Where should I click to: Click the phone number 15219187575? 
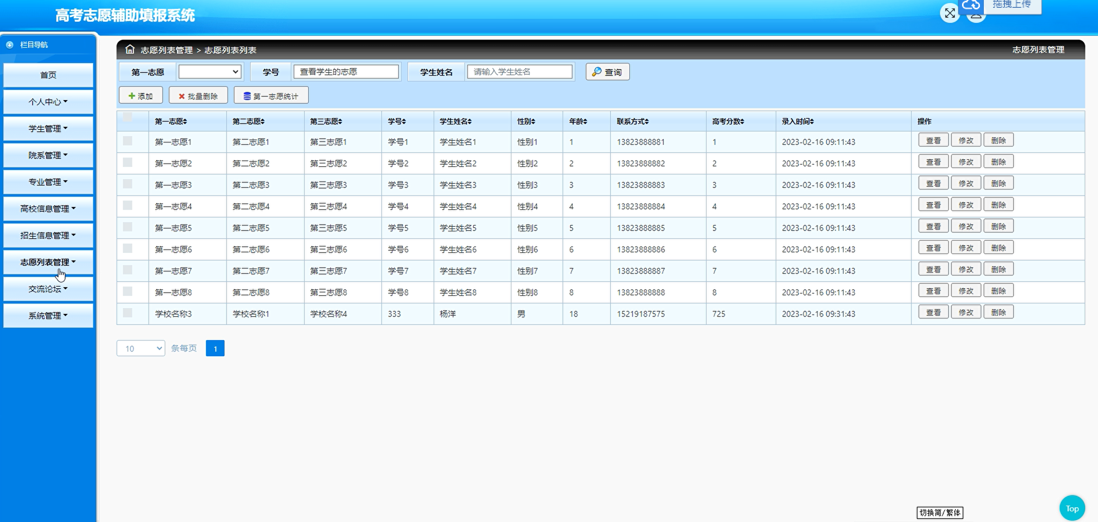[x=640, y=314]
